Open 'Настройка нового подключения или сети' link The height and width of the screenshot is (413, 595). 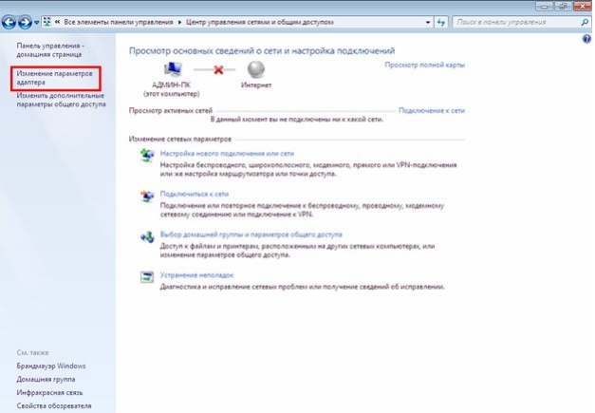coord(227,154)
